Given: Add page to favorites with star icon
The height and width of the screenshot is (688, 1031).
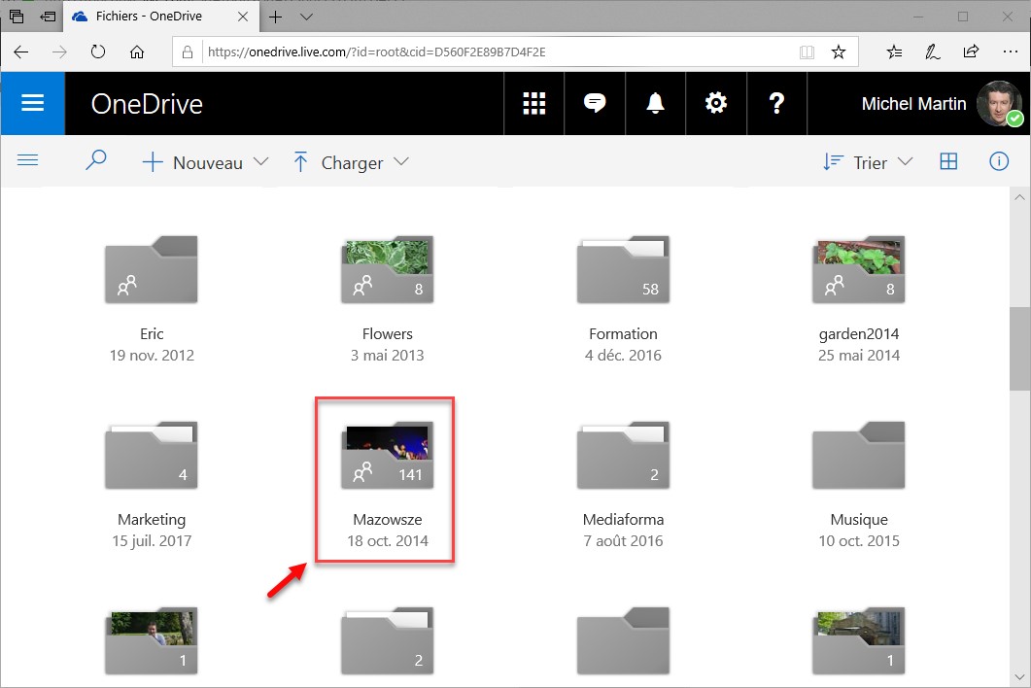Looking at the screenshot, I should pyautogui.click(x=838, y=52).
